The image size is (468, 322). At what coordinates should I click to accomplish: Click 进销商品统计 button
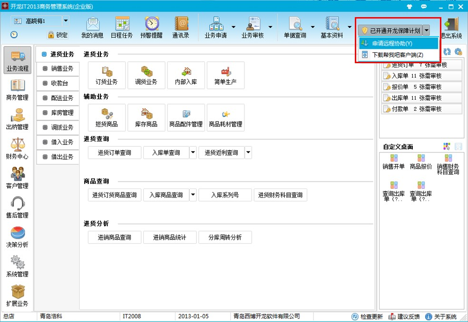tap(170, 237)
